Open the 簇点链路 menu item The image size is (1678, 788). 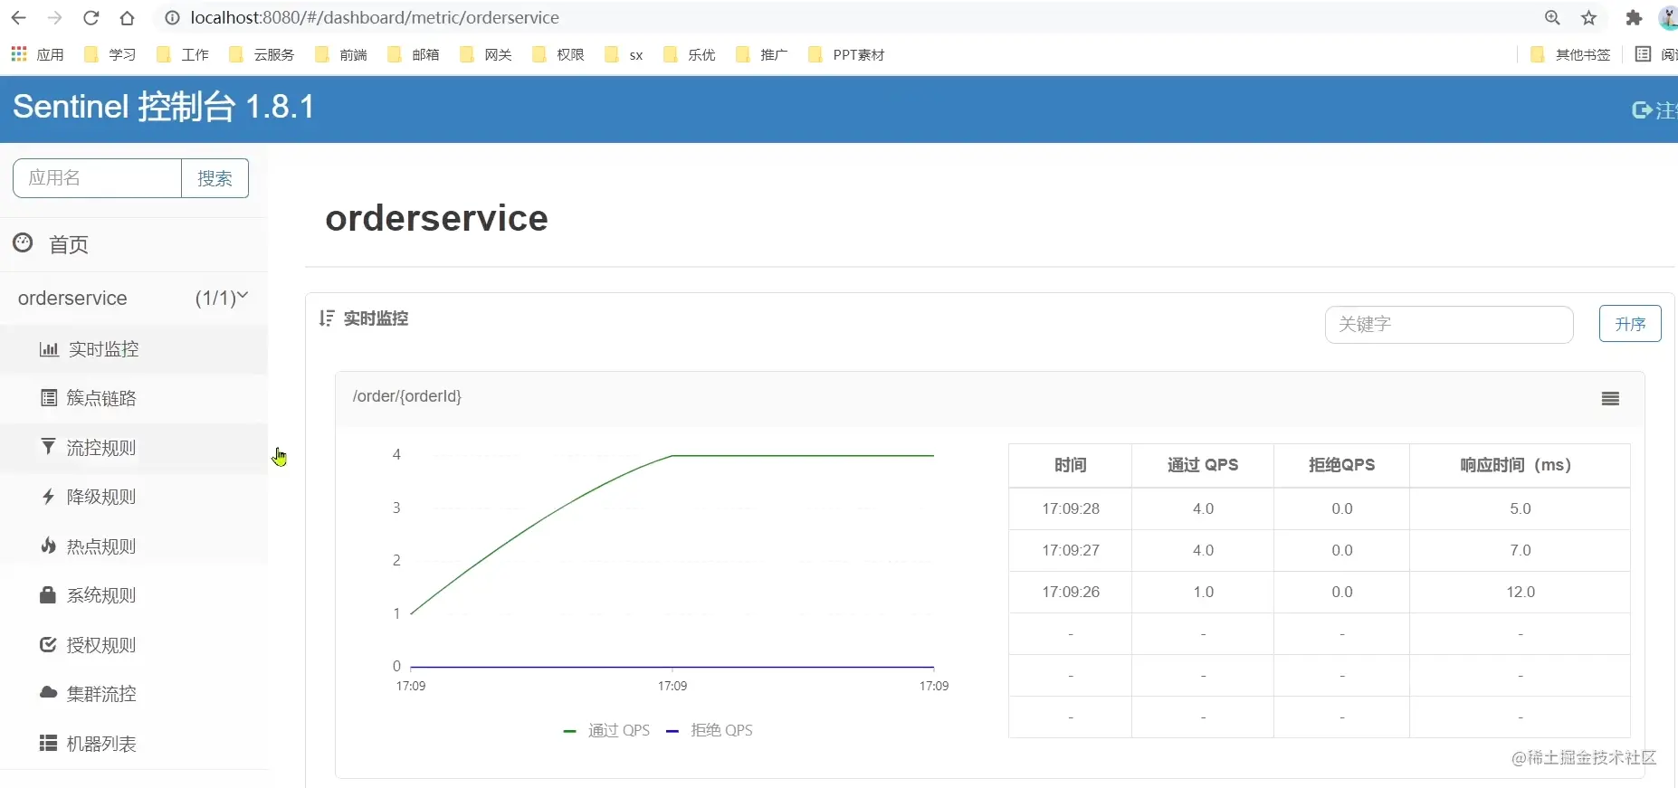(x=134, y=398)
